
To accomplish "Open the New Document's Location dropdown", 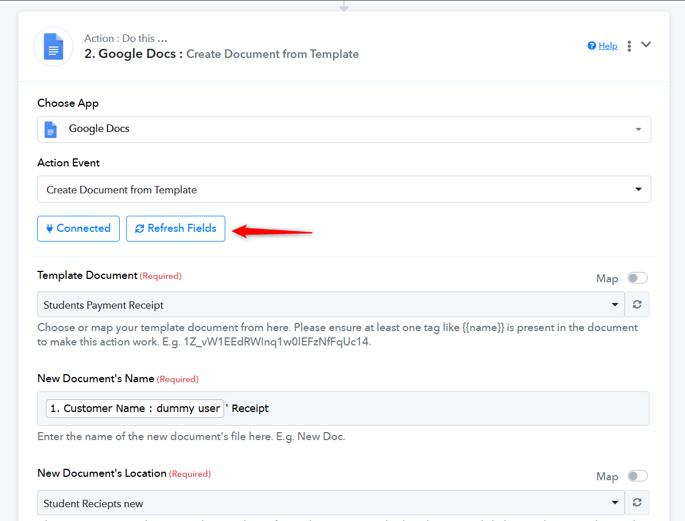I will pos(331,503).
